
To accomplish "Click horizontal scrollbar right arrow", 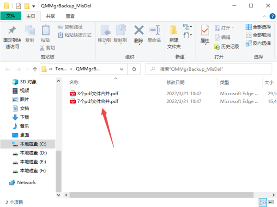I will point(273,195).
